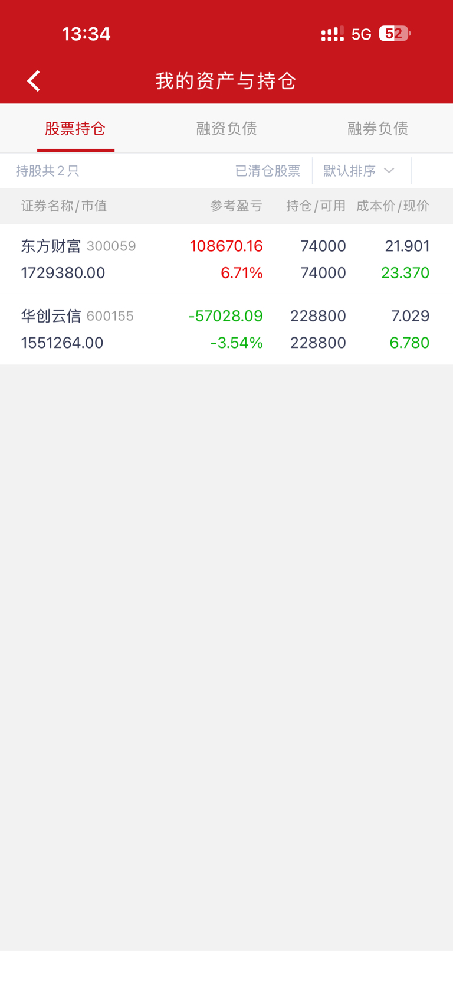The height and width of the screenshot is (986, 453).
Task: Tap the battery level indicator
Action: point(394,34)
